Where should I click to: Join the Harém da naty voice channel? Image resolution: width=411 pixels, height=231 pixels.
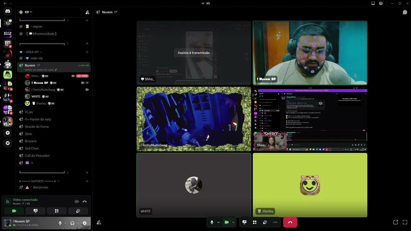[x=54, y=119]
